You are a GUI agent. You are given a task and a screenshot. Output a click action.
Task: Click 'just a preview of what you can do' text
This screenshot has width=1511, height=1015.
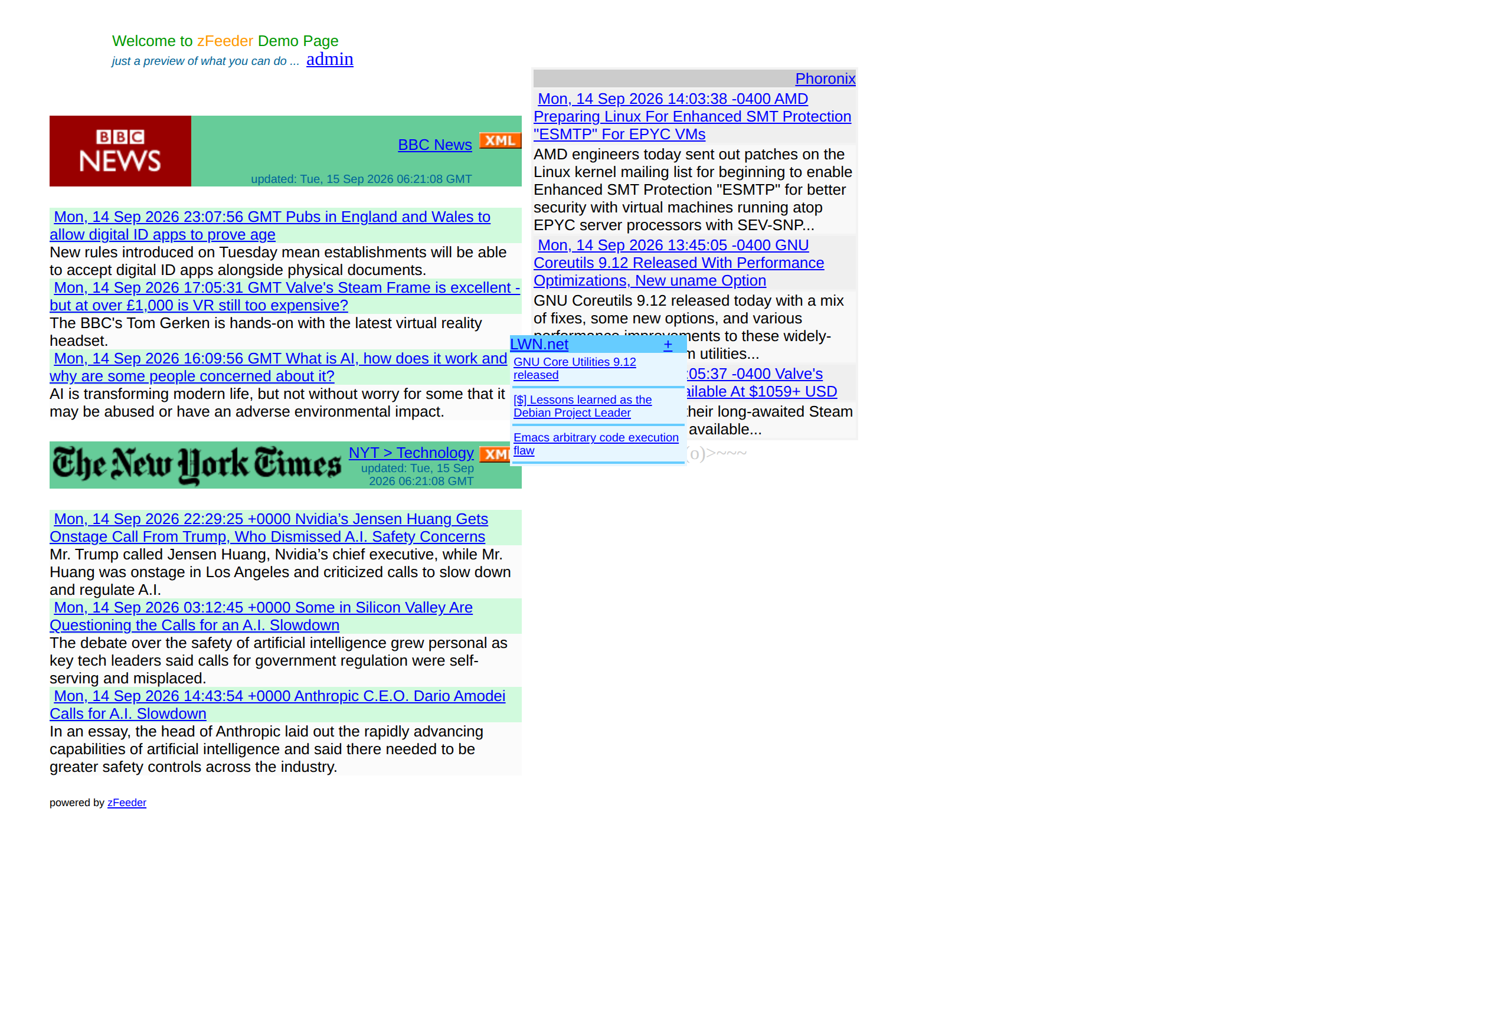[205, 61]
